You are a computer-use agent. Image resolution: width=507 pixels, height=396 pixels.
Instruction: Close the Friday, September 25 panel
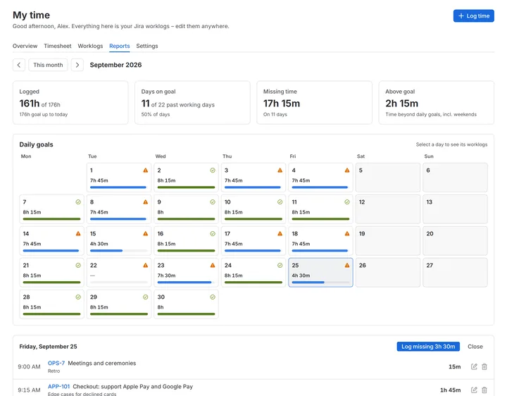475,347
